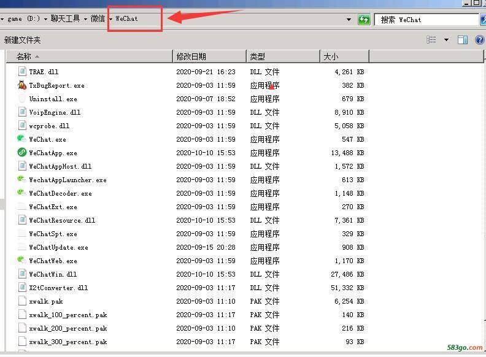Sort by the 类型 column header
This screenshot has width=486, height=357.
[283, 56]
